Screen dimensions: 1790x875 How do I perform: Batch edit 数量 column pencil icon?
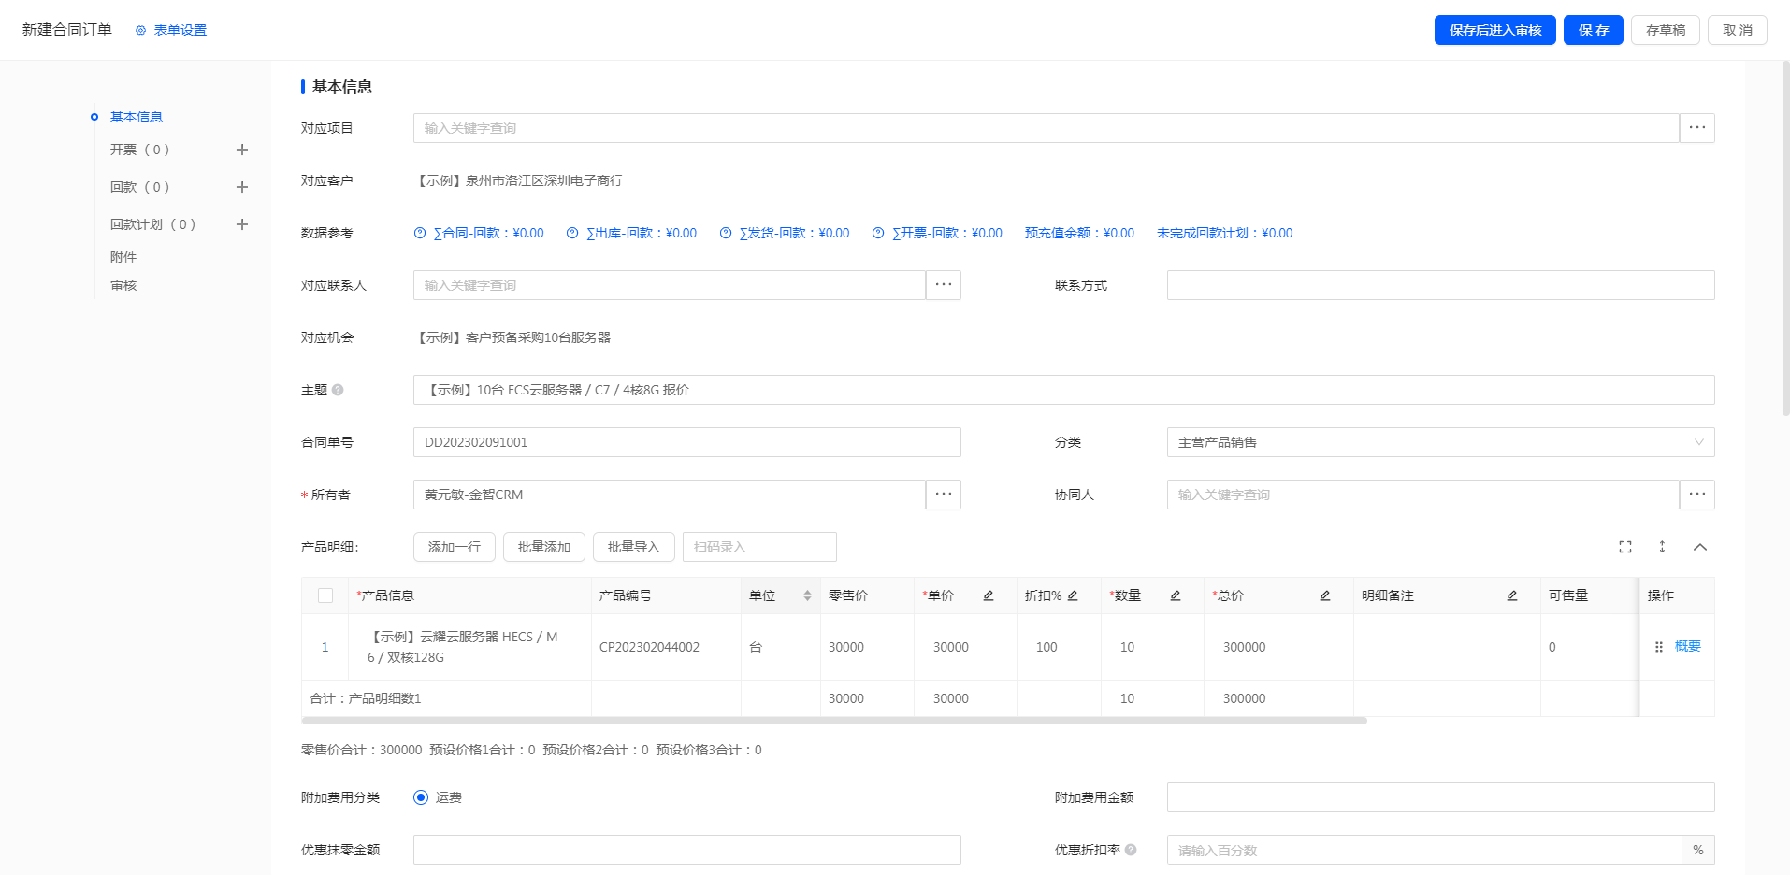[x=1176, y=595]
